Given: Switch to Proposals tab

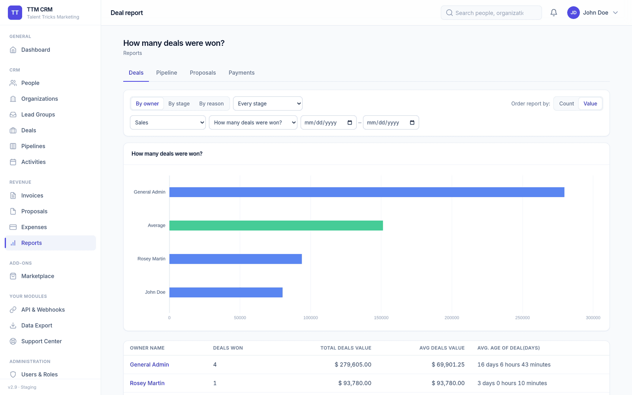Looking at the screenshot, I should [203, 73].
